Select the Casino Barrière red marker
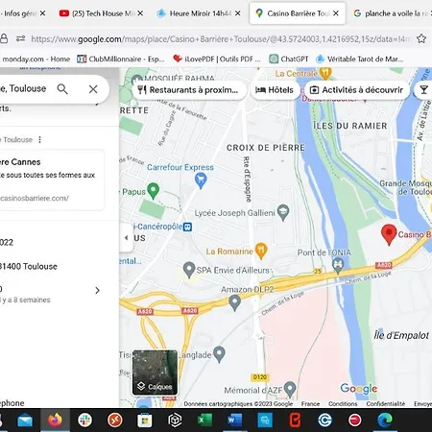The height and width of the screenshot is (432, 432). click(x=389, y=234)
